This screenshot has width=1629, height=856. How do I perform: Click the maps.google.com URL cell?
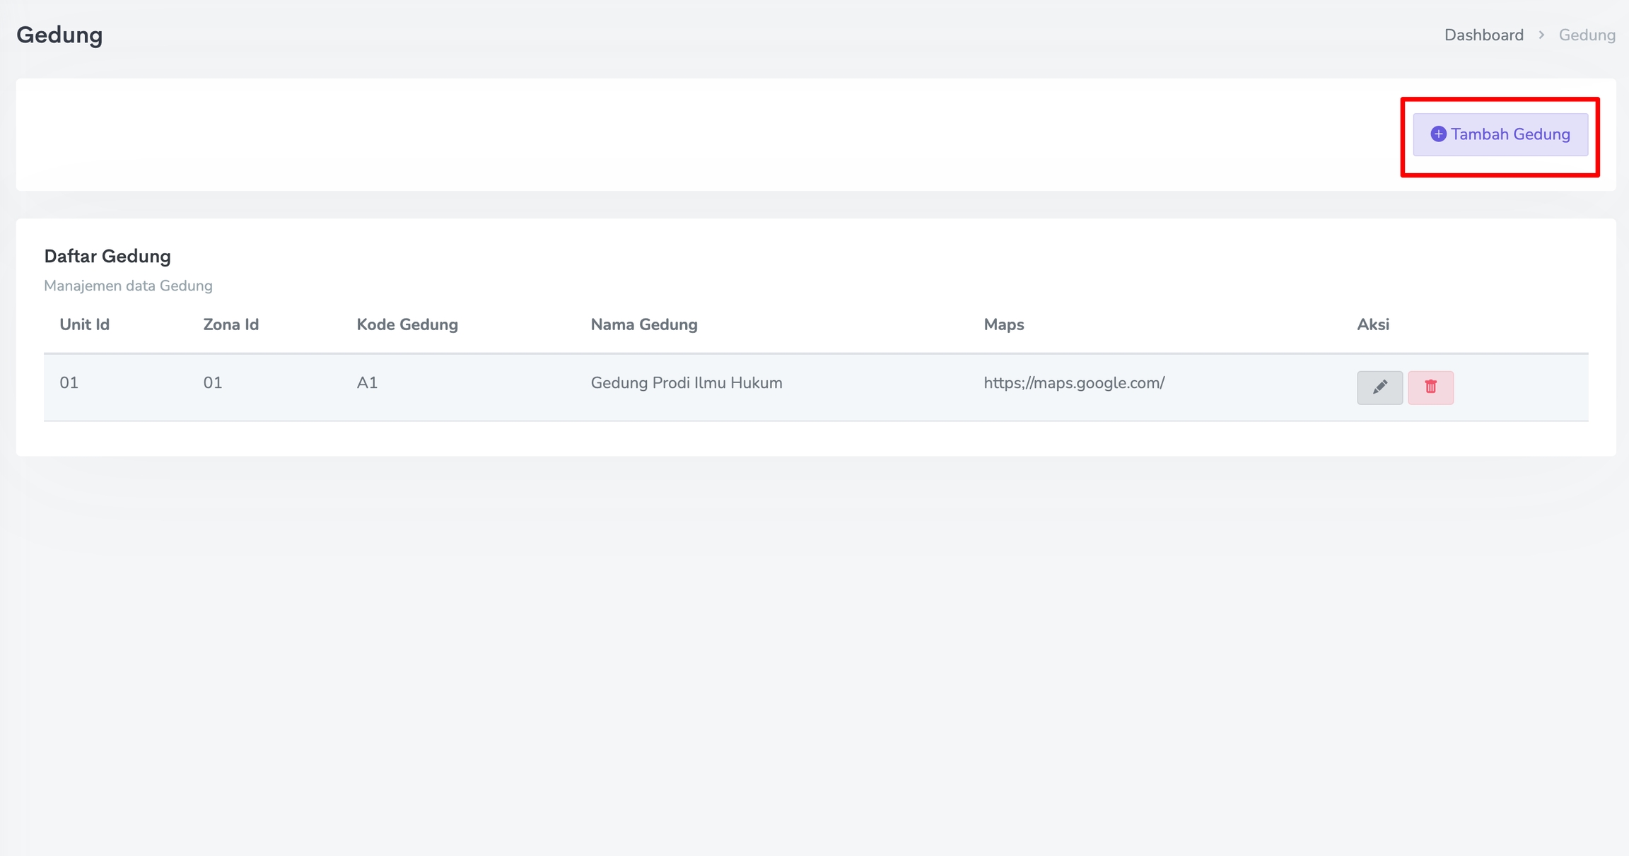[x=1073, y=383]
